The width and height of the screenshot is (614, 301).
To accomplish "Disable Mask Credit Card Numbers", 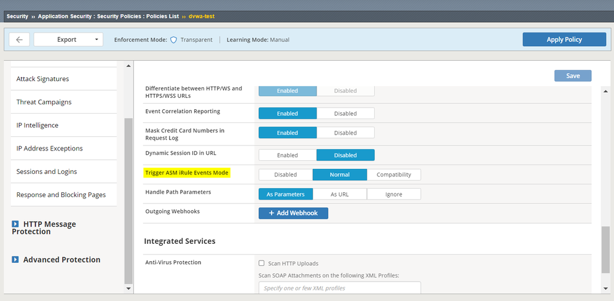I will 345,133.
